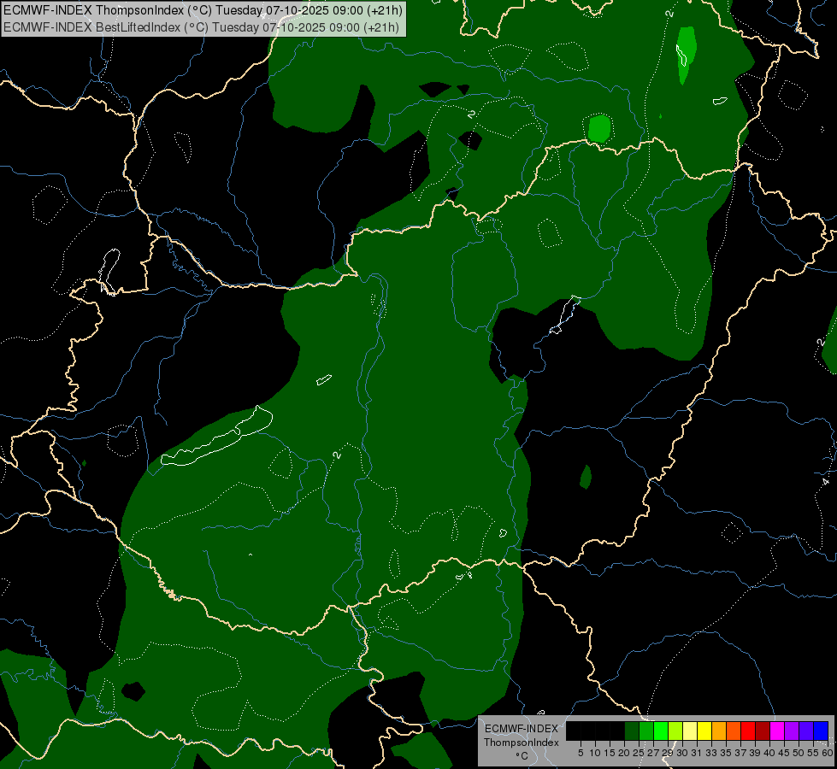This screenshot has width=837, height=769.
Task: Select the blue 55-60 legend swatch
Action: 821,731
